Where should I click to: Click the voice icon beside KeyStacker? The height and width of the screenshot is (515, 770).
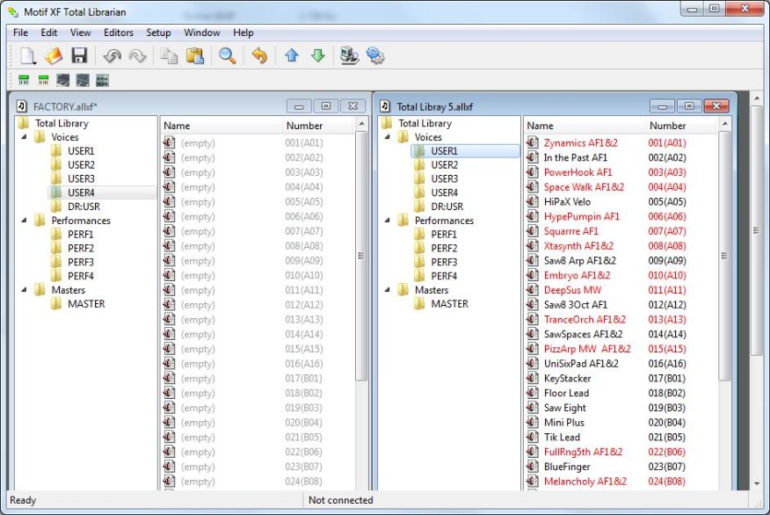[x=533, y=378]
